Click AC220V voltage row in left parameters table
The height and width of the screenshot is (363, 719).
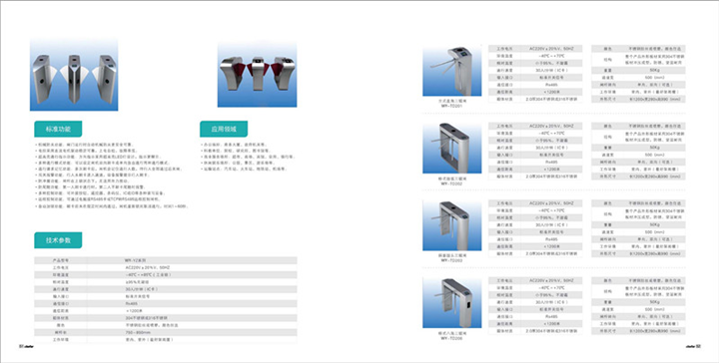[166, 267]
